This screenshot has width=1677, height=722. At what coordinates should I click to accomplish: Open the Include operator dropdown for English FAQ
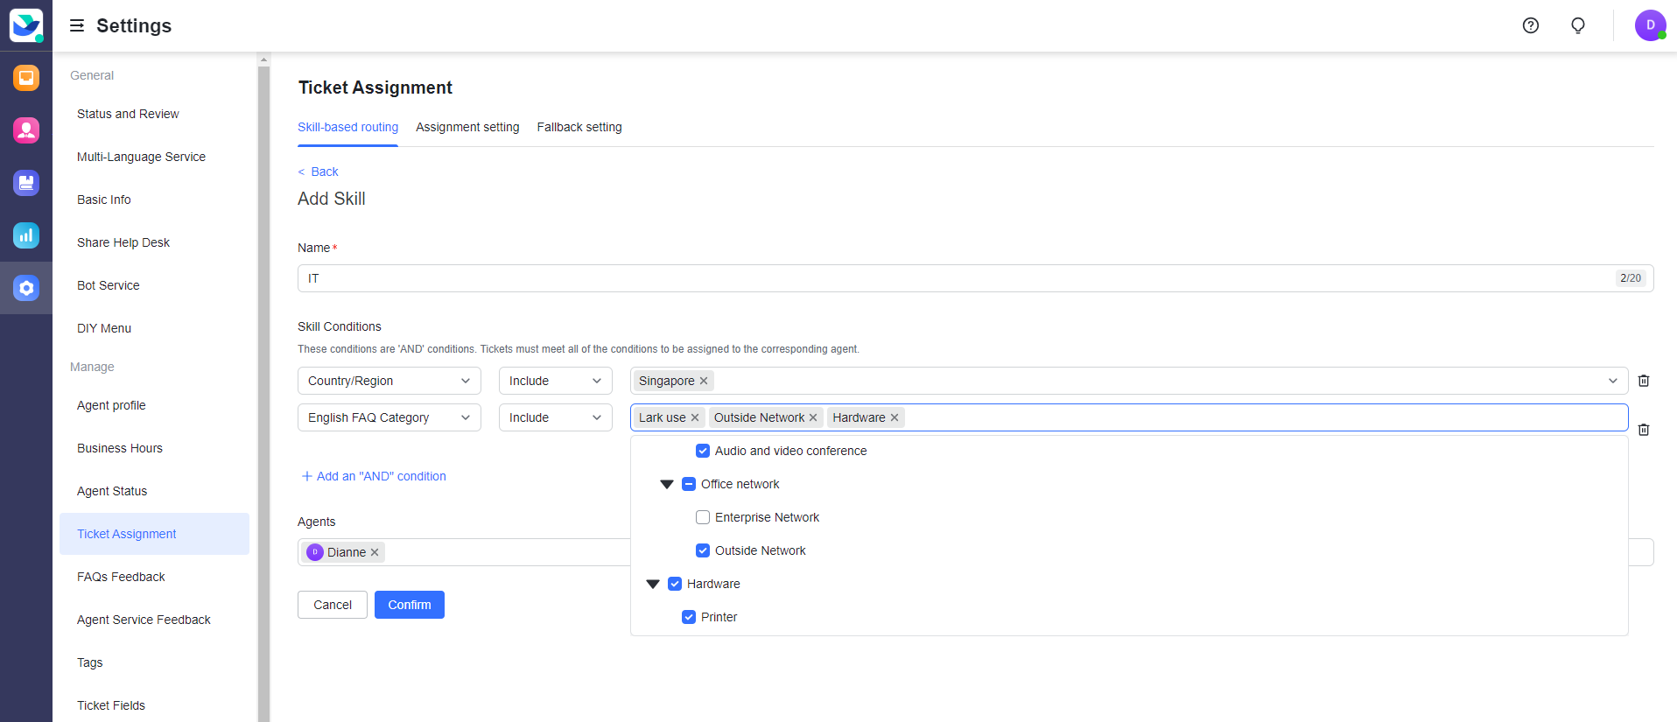click(x=555, y=417)
